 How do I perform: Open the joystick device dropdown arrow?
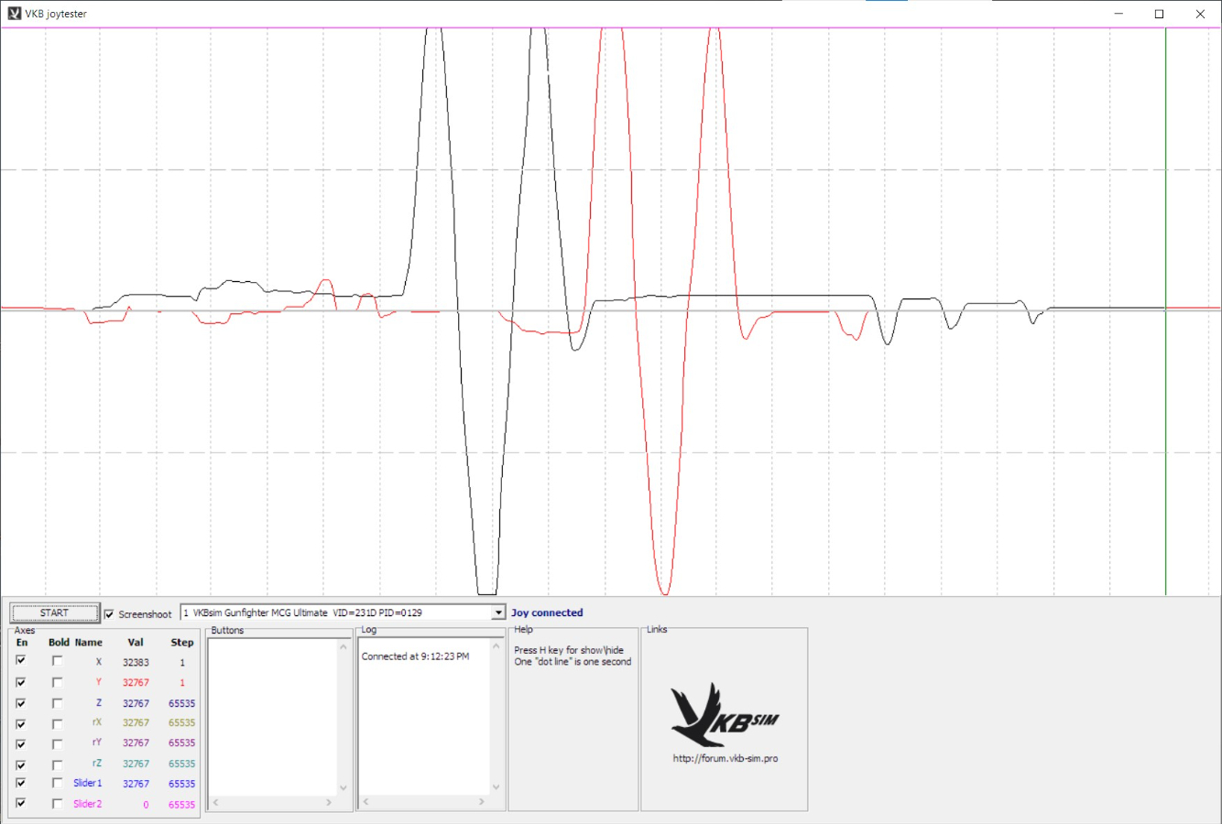[x=498, y=613]
